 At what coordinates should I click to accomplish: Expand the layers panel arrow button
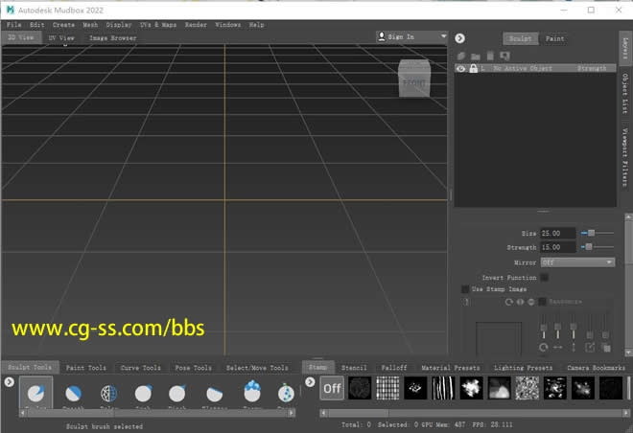tap(459, 38)
